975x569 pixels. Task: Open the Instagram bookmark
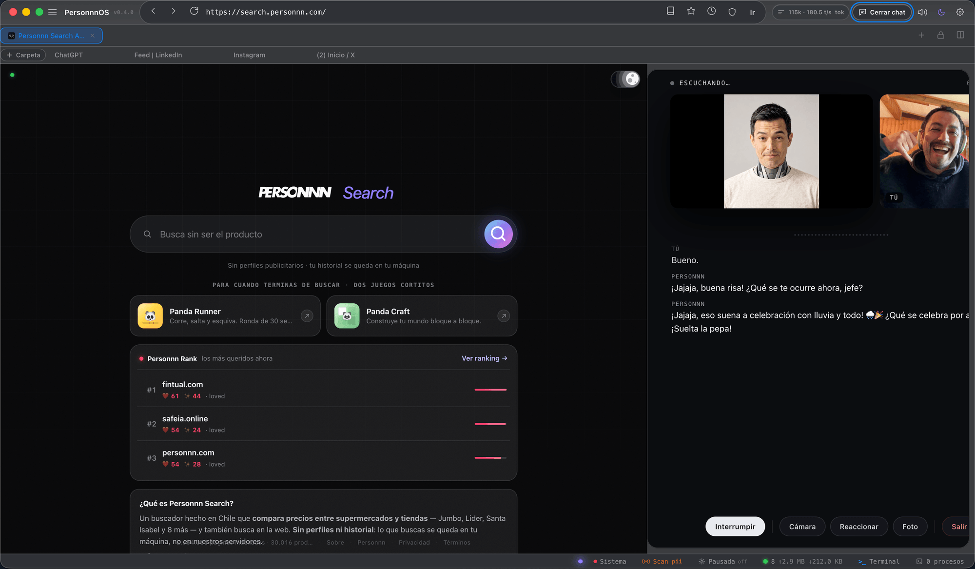tap(249, 55)
